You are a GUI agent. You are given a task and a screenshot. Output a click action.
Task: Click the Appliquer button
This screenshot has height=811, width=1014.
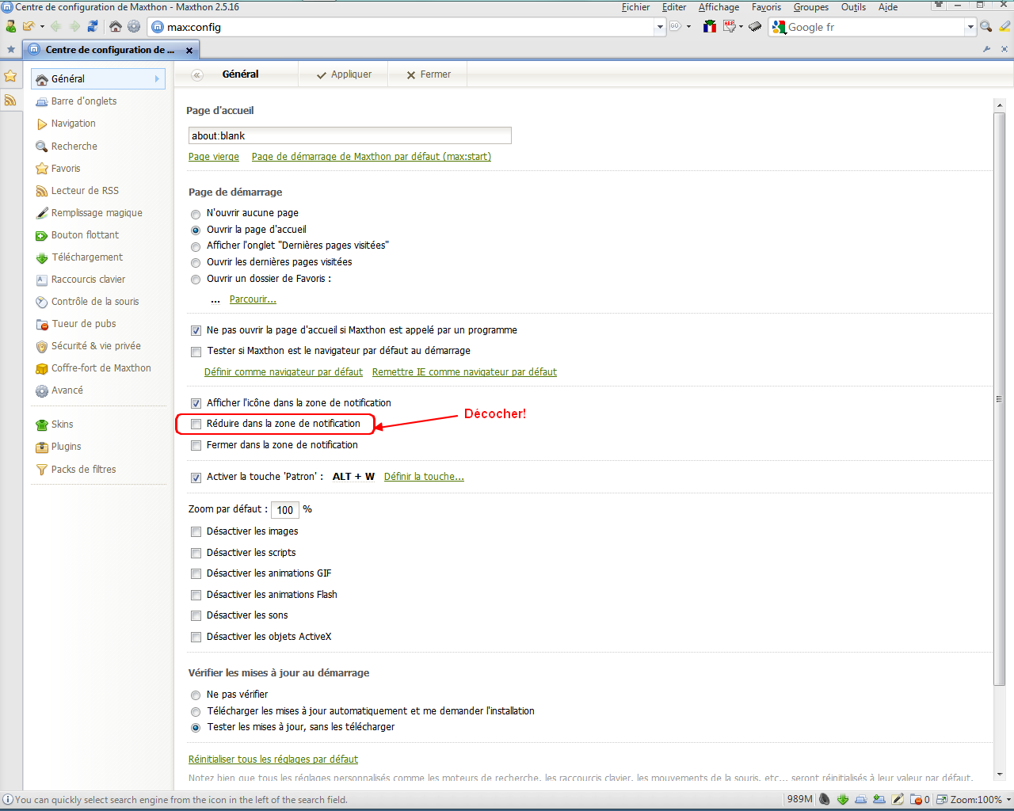[344, 74]
